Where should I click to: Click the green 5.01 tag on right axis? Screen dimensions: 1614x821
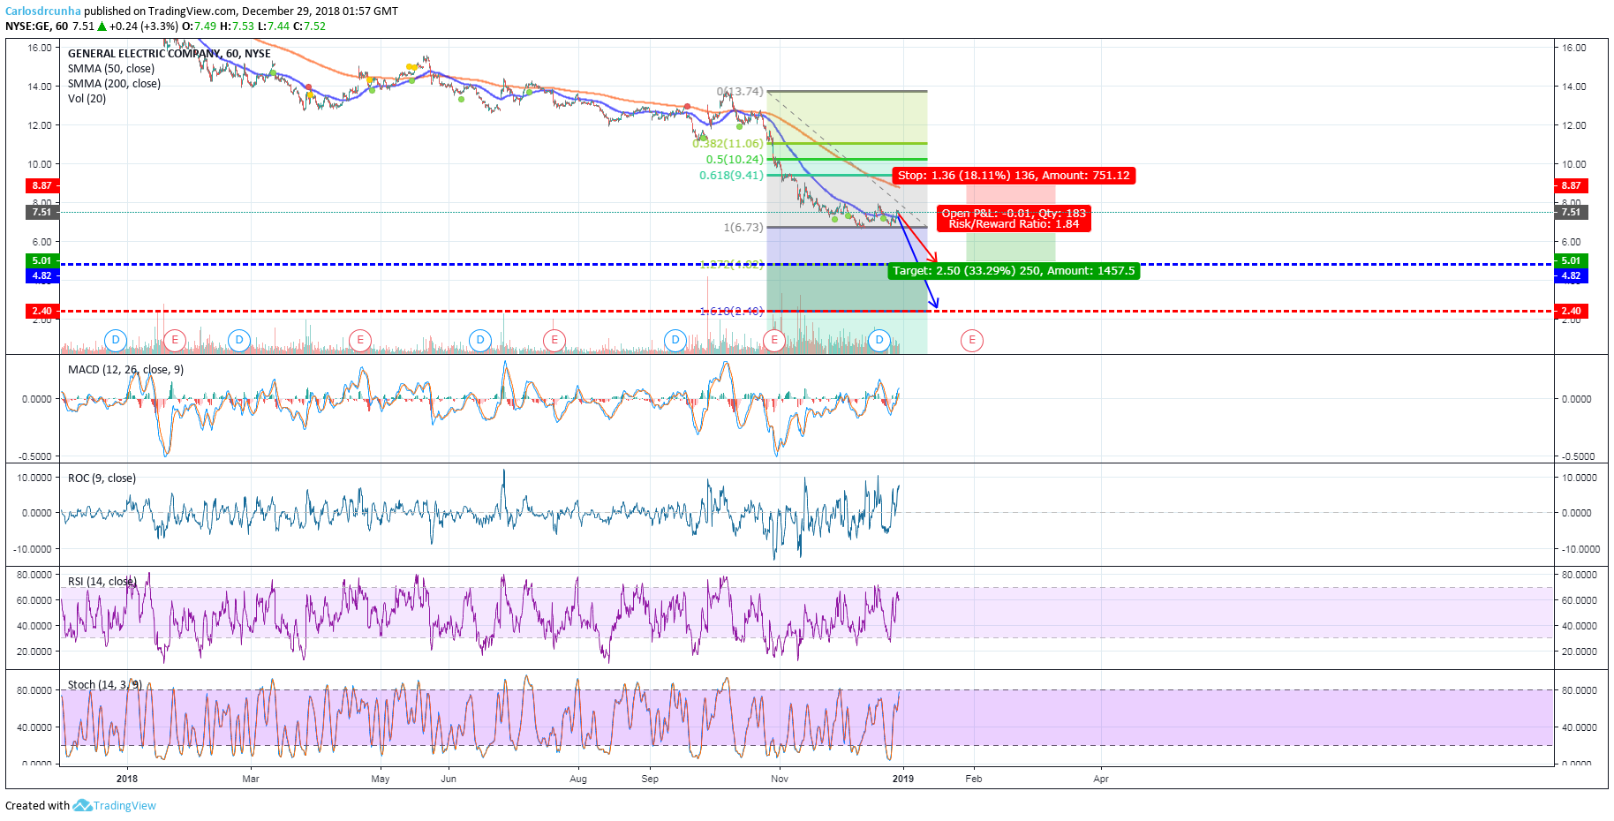[1571, 261]
